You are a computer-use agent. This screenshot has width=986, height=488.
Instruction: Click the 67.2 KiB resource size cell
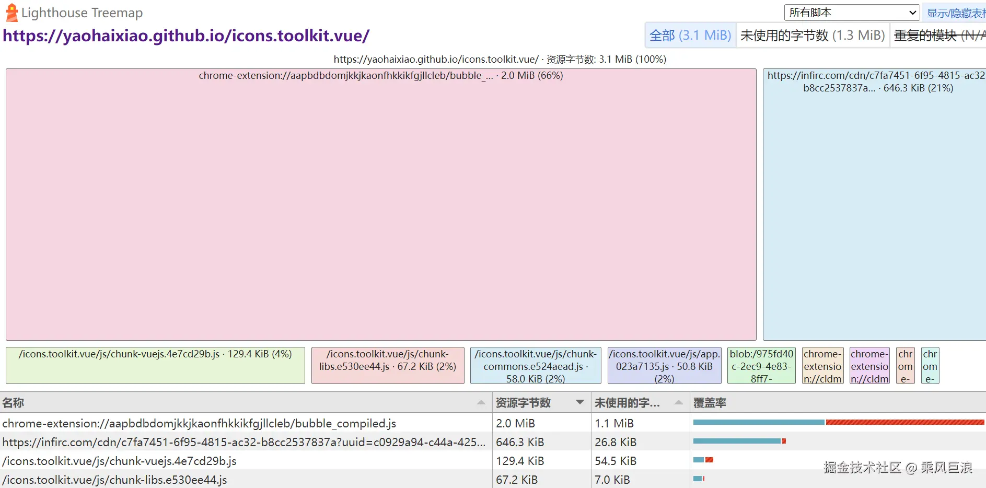tap(541, 480)
